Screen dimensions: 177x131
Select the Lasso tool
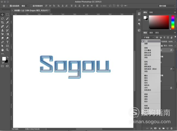click(x=2, y=19)
